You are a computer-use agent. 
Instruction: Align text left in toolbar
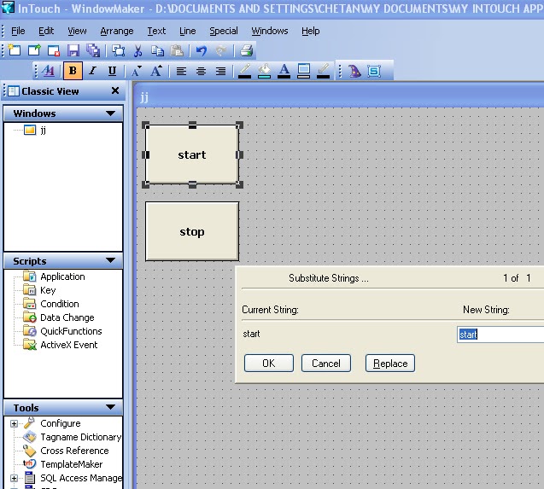click(181, 71)
